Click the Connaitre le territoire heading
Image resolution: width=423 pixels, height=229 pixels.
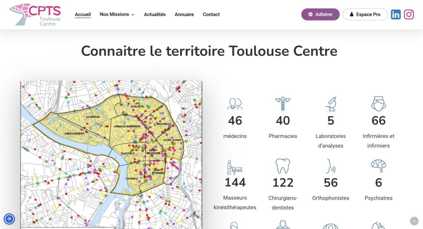209,51
